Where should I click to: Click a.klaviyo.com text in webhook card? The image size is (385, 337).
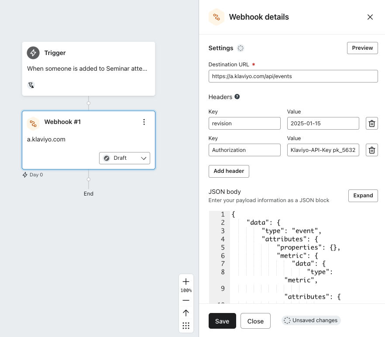[46, 139]
